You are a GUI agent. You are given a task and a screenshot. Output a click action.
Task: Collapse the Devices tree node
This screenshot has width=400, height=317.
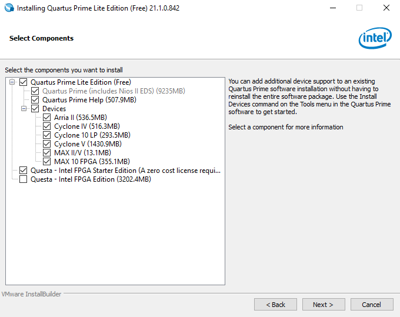point(24,109)
